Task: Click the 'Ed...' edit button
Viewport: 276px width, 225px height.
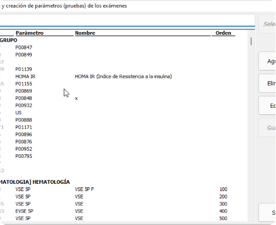Action: click(x=267, y=106)
